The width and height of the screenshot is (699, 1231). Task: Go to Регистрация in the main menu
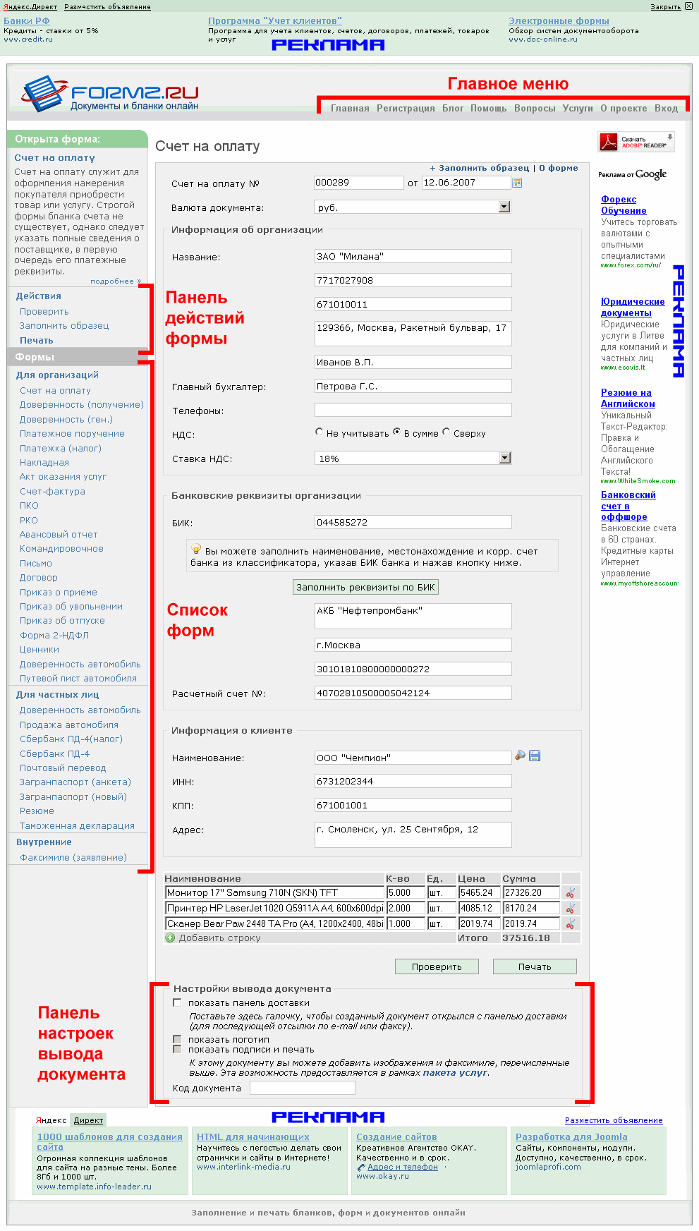pyautogui.click(x=406, y=109)
